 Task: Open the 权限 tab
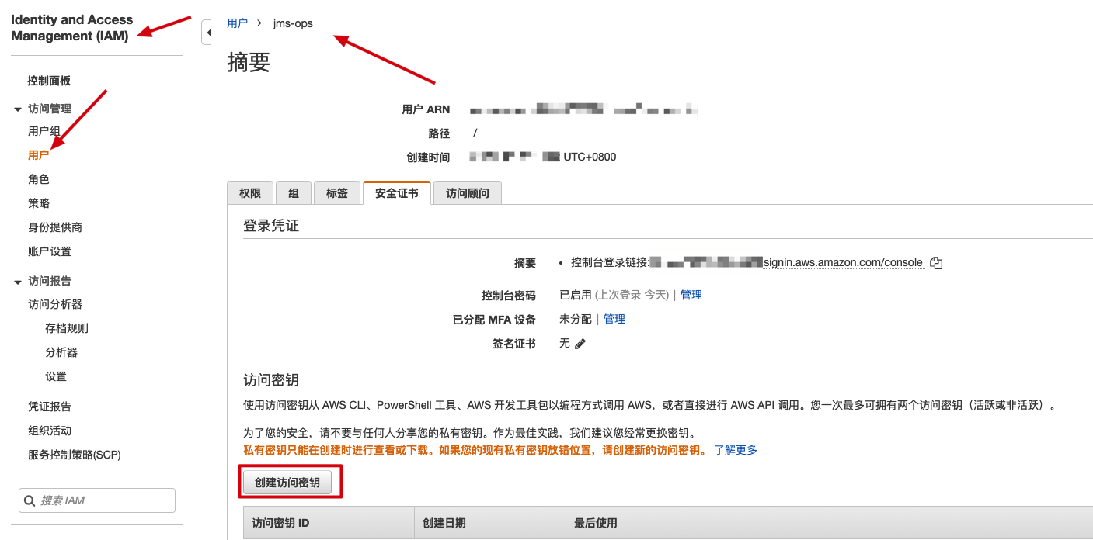click(250, 193)
